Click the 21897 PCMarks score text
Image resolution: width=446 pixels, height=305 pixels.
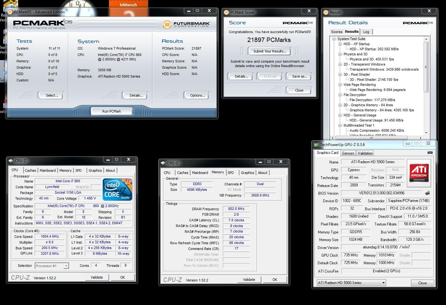(x=269, y=40)
